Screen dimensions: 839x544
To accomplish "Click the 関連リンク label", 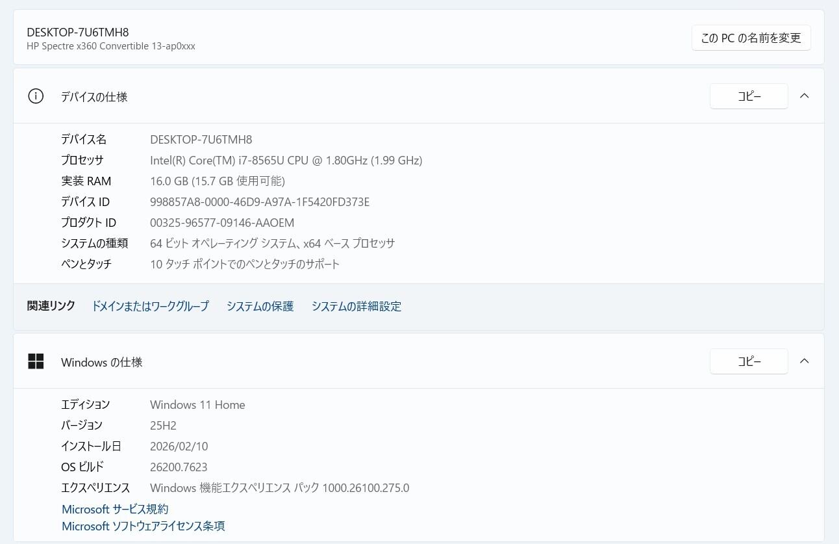I will pos(51,305).
